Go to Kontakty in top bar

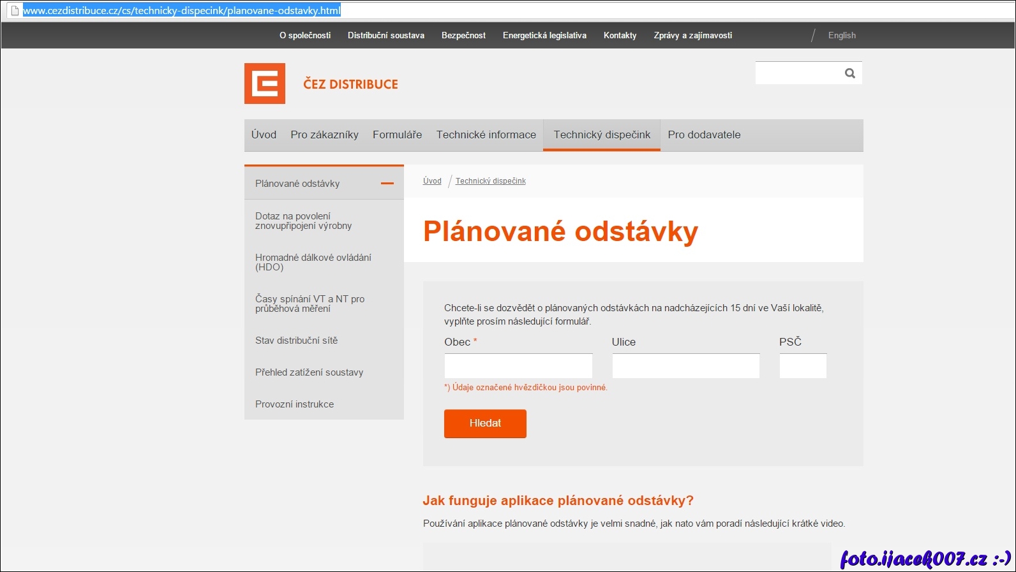tap(620, 36)
